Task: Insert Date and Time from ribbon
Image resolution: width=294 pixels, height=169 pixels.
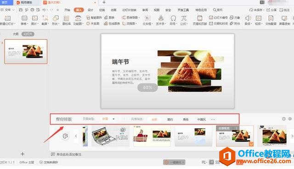Action: 218,23
